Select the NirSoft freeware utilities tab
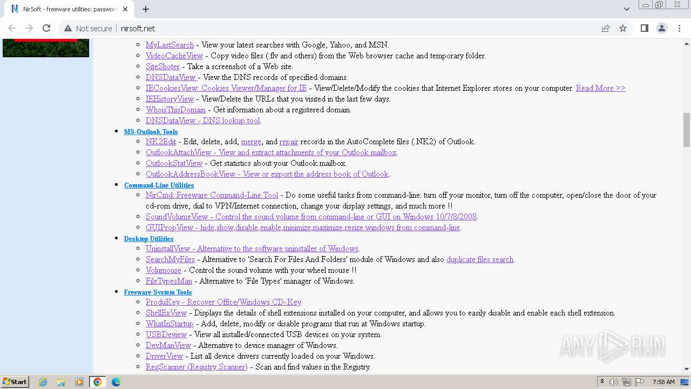Viewport: 691px width, 389px height. click(69, 9)
